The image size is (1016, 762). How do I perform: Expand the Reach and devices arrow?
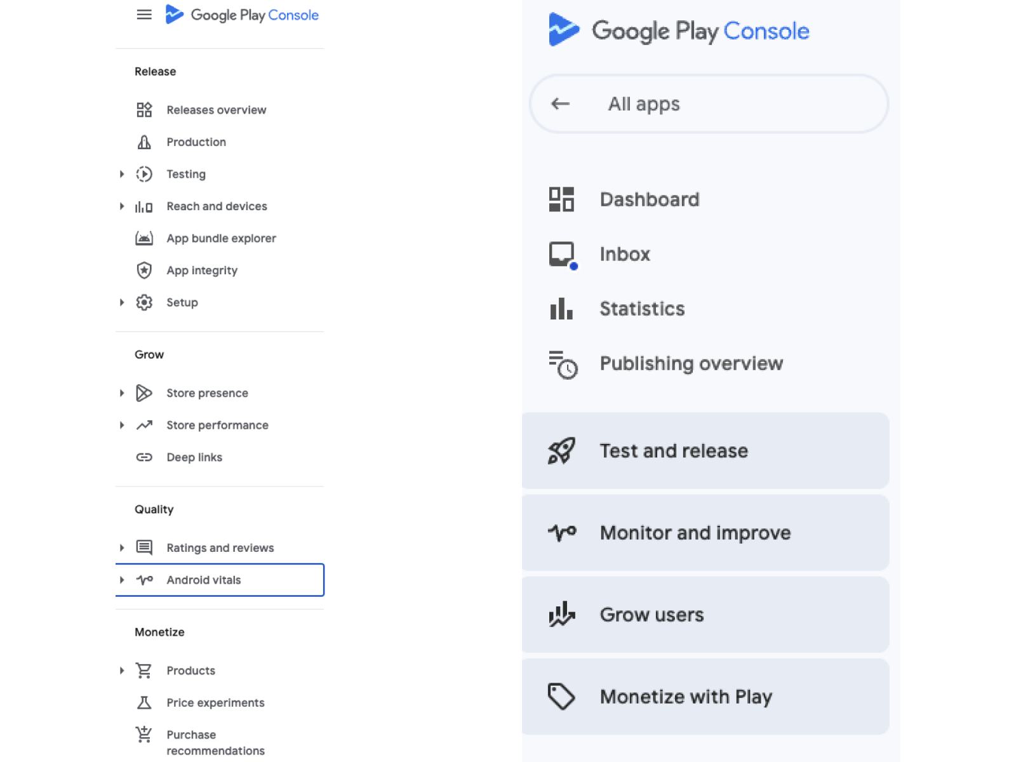point(122,206)
